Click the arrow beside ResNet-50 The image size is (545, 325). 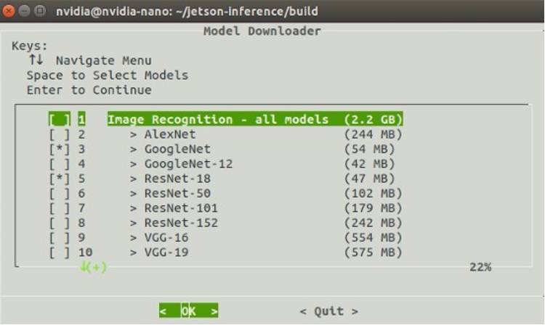tap(133, 194)
